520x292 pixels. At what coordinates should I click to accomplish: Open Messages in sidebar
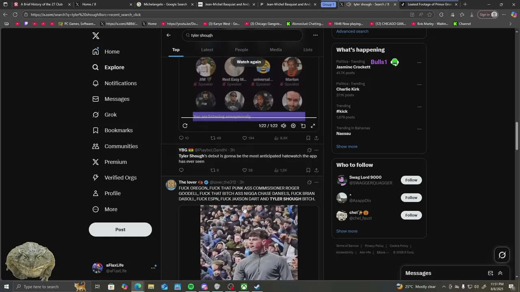pos(111,99)
